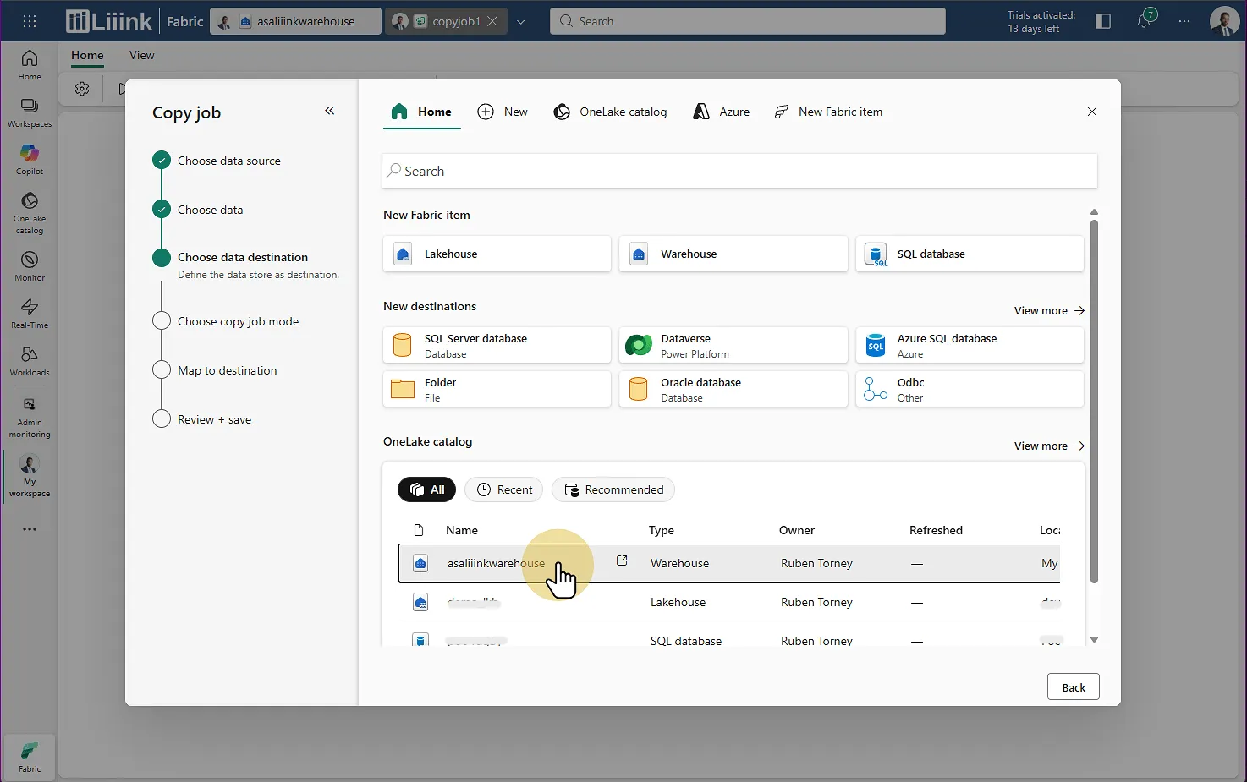Click the data destination Search field

(x=739, y=171)
